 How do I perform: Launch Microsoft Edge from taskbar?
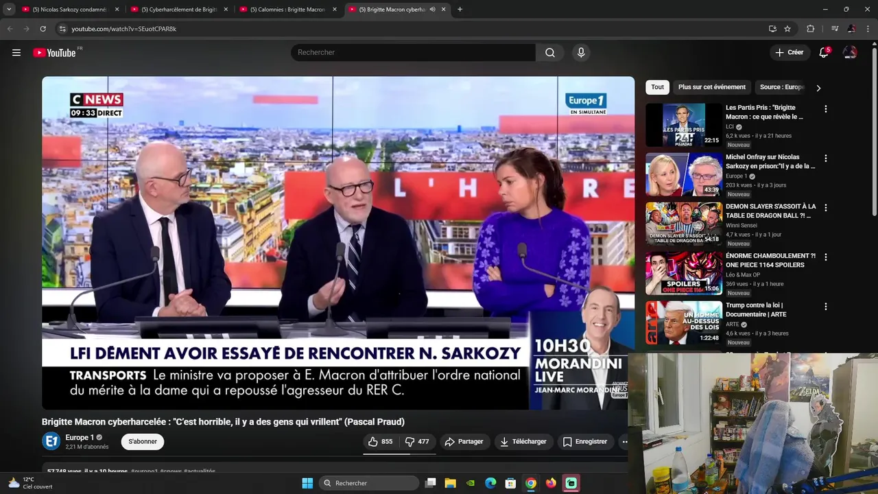490,483
